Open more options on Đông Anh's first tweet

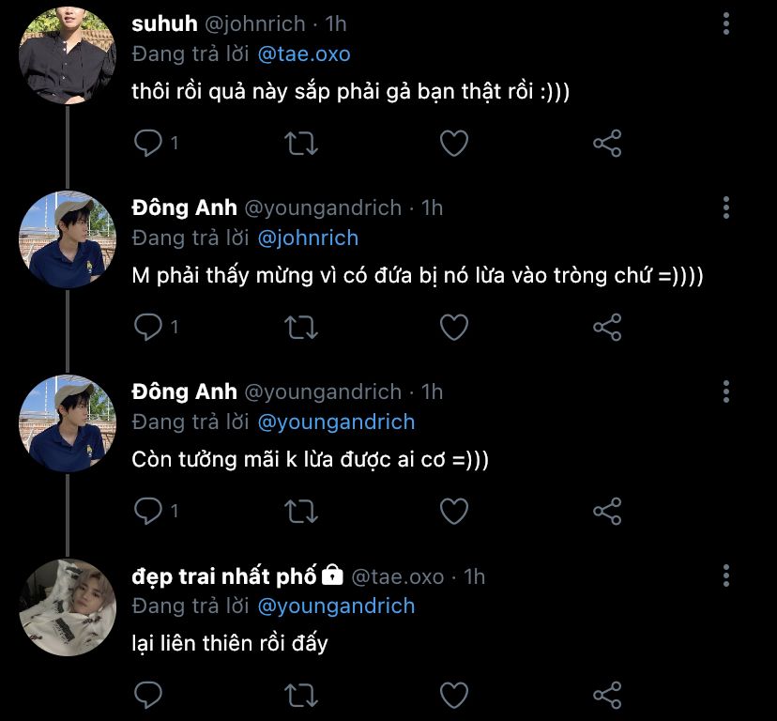coord(726,208)
